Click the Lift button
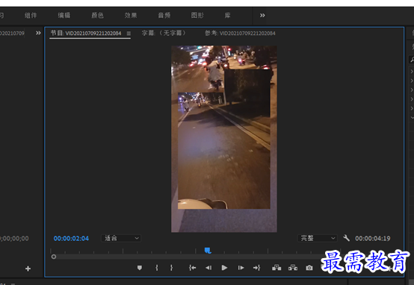 tap(276, 268)
